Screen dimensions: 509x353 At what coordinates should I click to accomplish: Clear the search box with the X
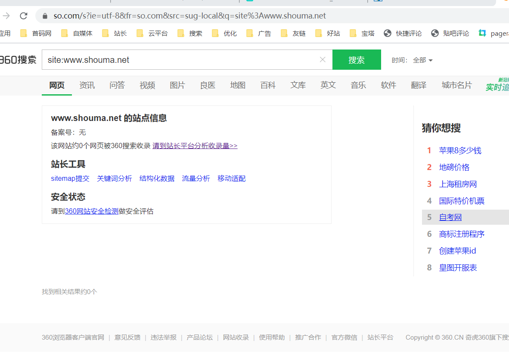323,60
